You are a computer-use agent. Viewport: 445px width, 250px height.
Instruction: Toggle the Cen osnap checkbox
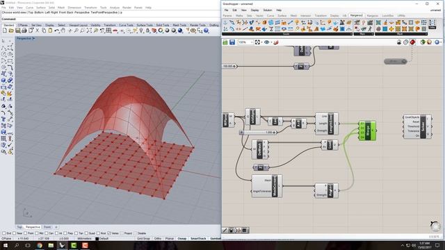(47, 233)
